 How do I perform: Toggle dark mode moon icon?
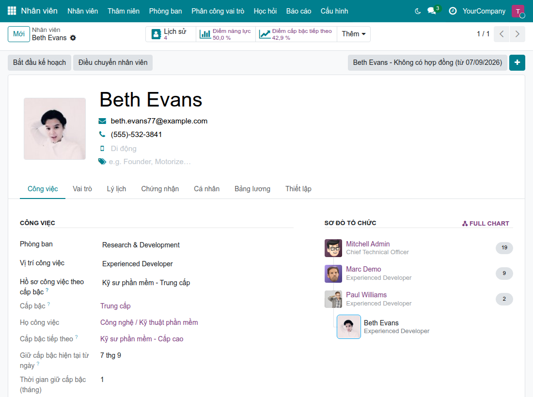(x=418, y=11)
